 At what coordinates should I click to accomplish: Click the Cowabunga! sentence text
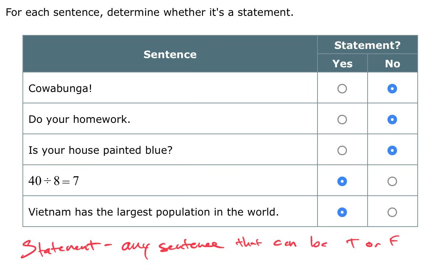click(x=60, y=89)
